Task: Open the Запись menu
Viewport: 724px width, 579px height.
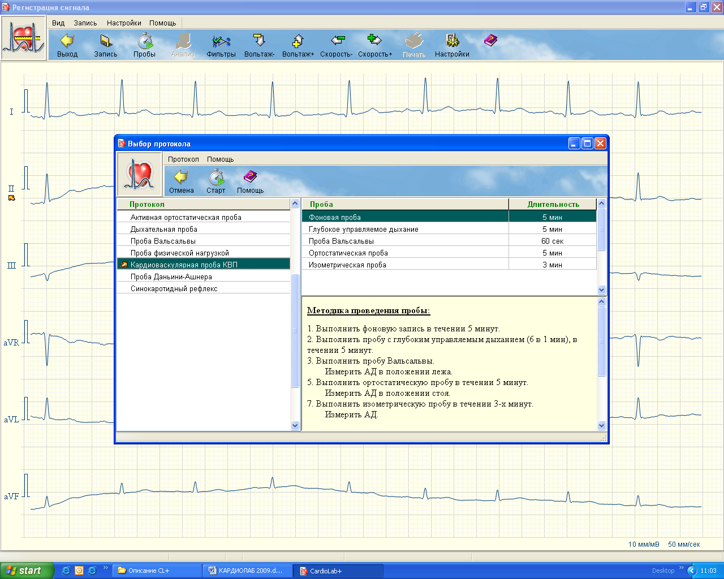Action: click(x=85, y=23)
